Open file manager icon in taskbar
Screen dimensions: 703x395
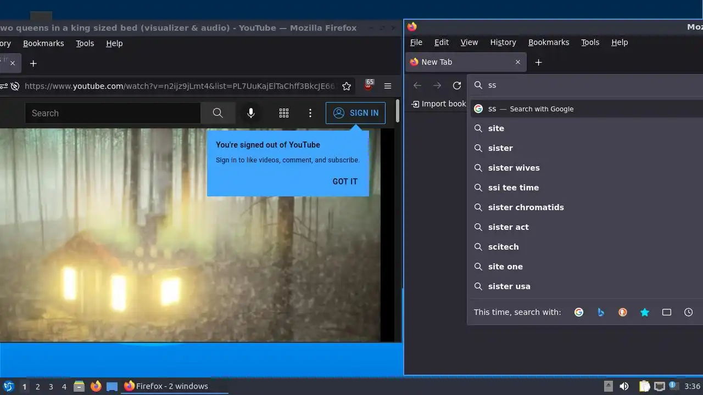79,386
